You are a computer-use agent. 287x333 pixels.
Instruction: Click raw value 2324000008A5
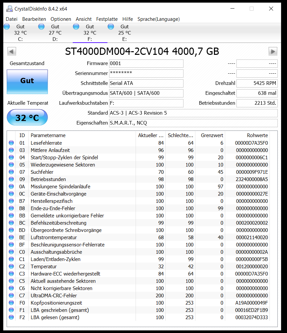[x=252, y=179]
